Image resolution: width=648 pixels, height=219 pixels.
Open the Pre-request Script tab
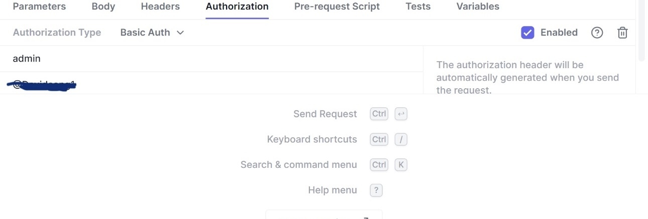click(x=337, y=7)
